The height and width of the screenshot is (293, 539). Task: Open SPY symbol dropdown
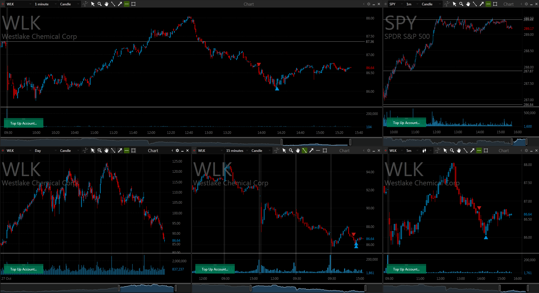pos(396,4)
